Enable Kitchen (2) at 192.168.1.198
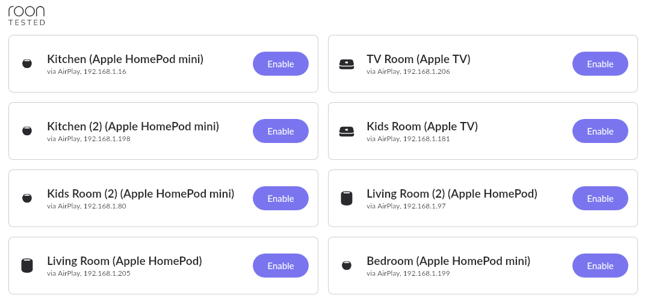 pyautogui.click(x=280, y=131)
